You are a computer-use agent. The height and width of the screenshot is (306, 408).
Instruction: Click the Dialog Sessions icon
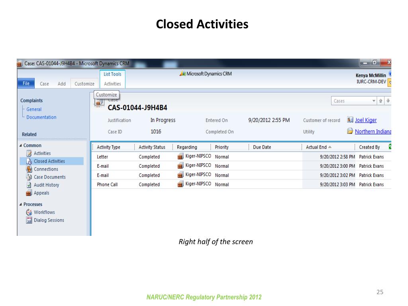(x=29, y=220)
